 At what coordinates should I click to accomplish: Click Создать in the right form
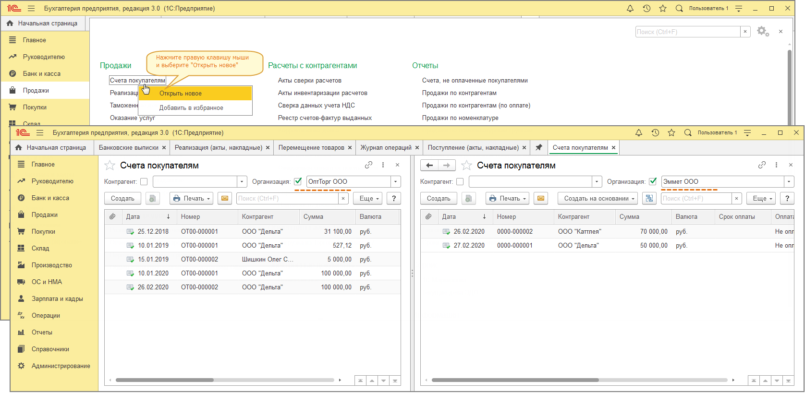(x=439, y=199)
